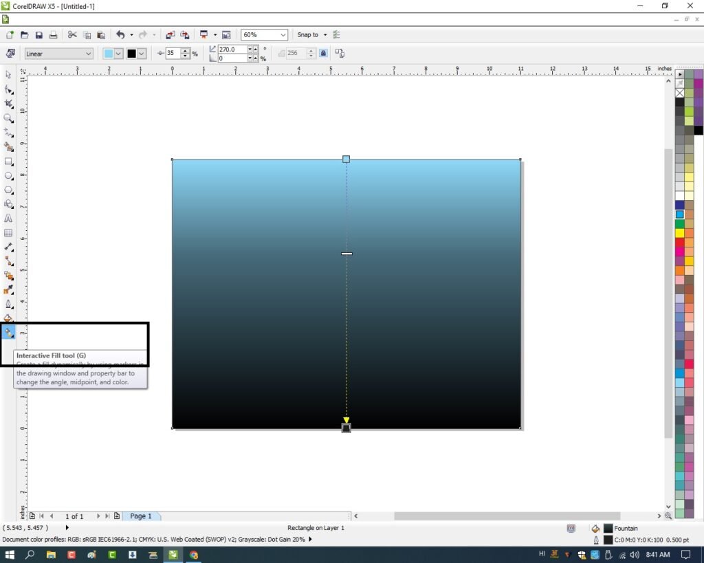Image resolution: width=704 pixels, height=563 pixels.
Task: Expand the Snap to dropdown
Action: pyautogui.click(x=325, y=34)
